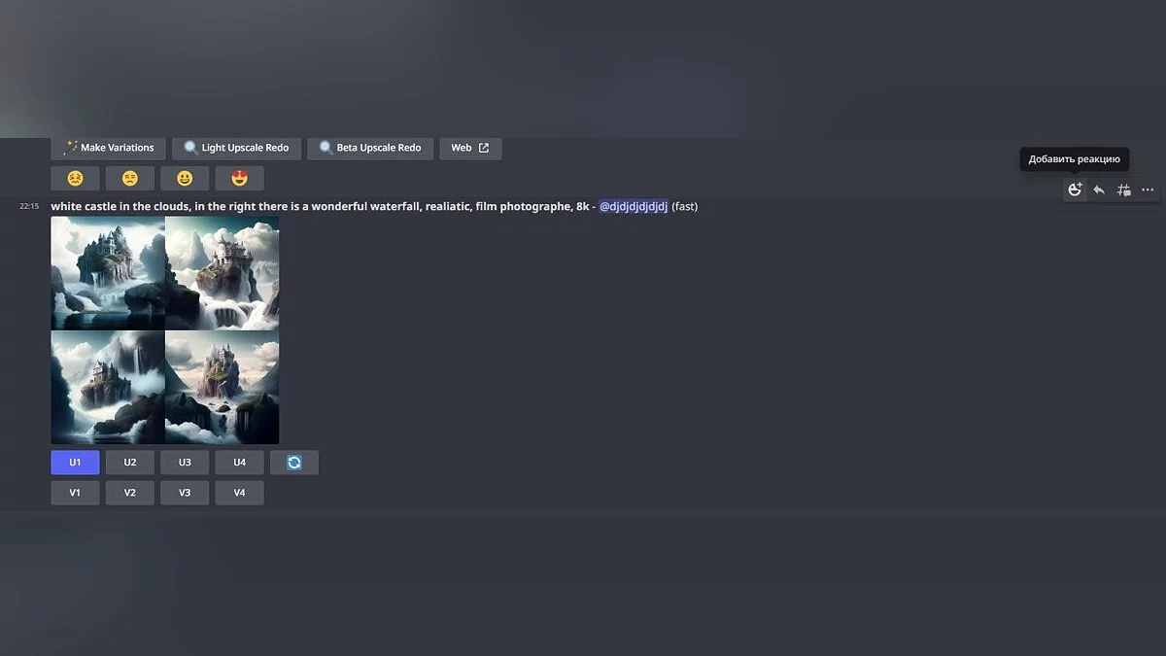The height and width of the screenshot is (656, 1166).
Task: React with the heart-eyes emoji
Action: (239, 179)
